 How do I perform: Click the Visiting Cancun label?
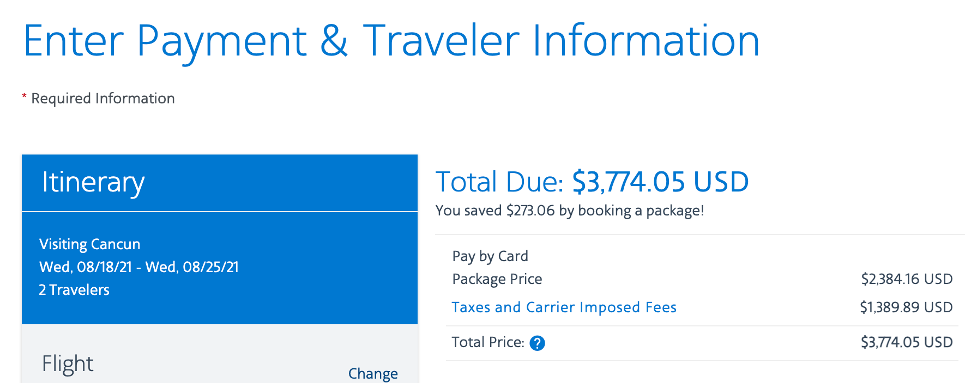(89, 244)
